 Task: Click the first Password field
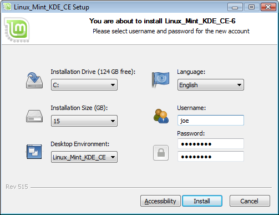tap(211, 144)
